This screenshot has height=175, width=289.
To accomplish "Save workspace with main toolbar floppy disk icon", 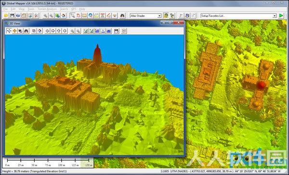I will [12, 16].
